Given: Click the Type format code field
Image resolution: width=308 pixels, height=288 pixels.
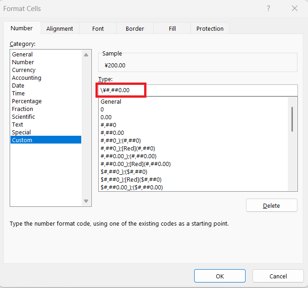Looking at the screenshot, I should 198,90.
